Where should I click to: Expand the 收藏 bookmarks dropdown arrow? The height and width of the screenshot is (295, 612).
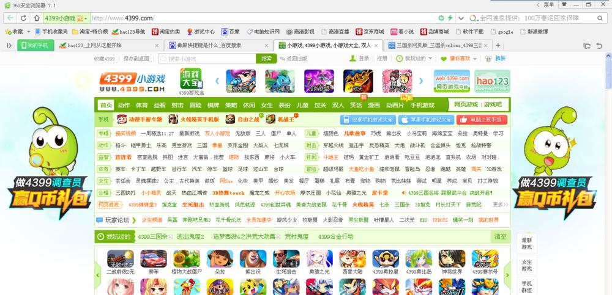[29, 32]
